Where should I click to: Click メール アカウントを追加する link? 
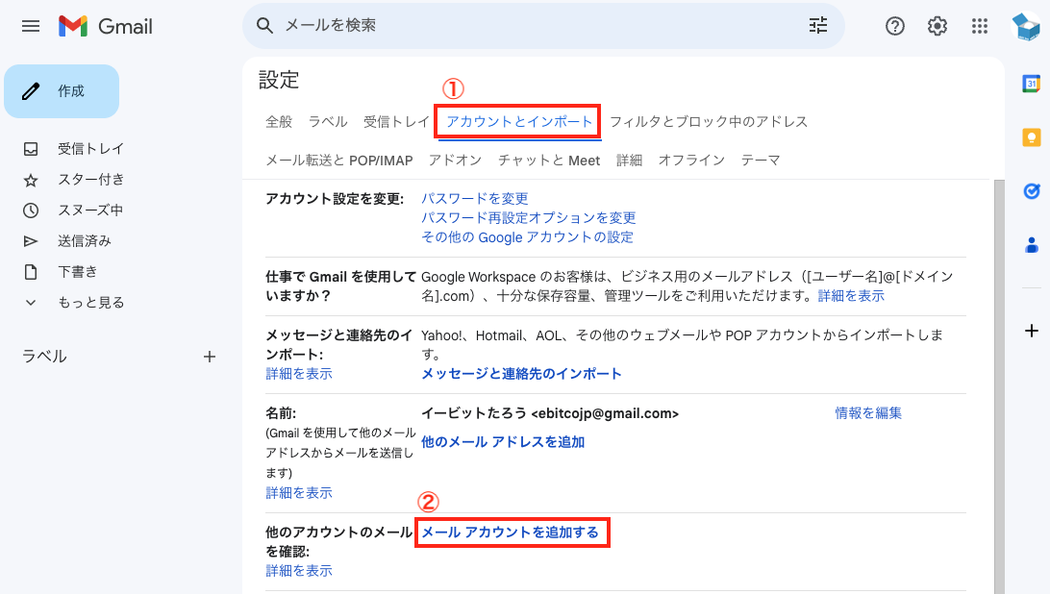[x=511, y=532]
